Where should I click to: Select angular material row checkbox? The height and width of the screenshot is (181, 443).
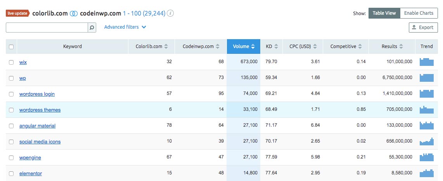click(x=11, y=126)
